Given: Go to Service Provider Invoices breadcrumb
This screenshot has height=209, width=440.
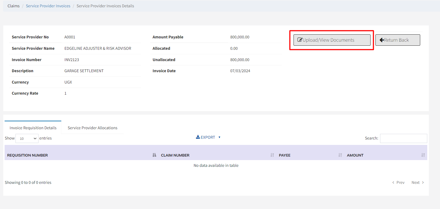Looking at the screenshot, I should point(48,6).
